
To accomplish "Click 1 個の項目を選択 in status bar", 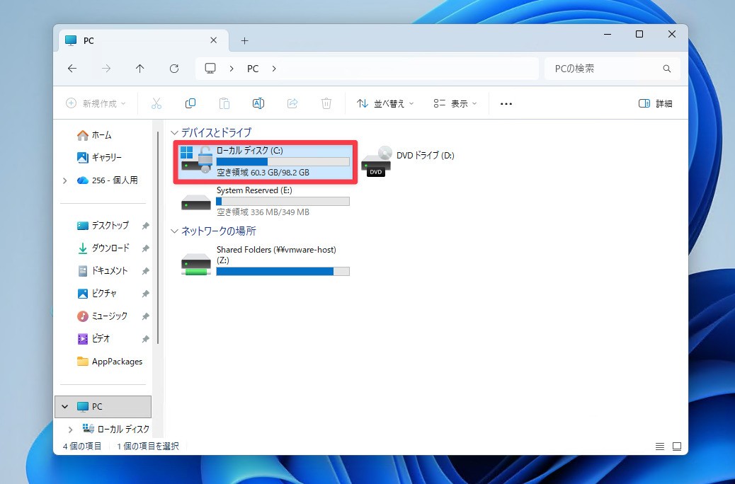I will pyautogui.click(x=148, y=446).
